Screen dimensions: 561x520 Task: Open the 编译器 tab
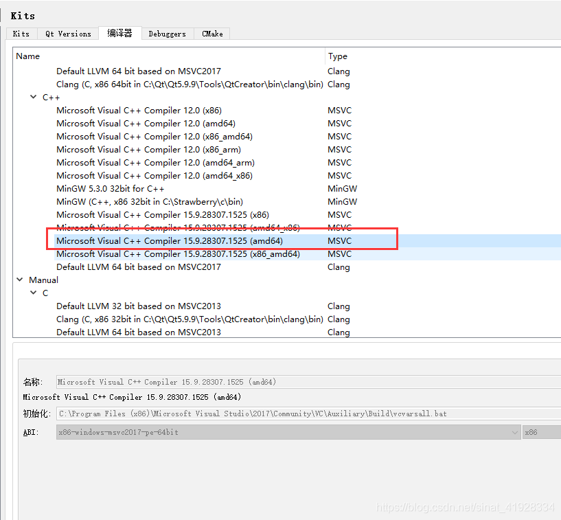(119, 32)
